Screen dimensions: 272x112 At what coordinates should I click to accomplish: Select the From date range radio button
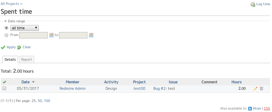coord(6,35)
